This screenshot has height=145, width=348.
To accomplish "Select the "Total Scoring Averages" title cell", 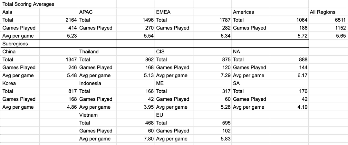I will 28,4.
